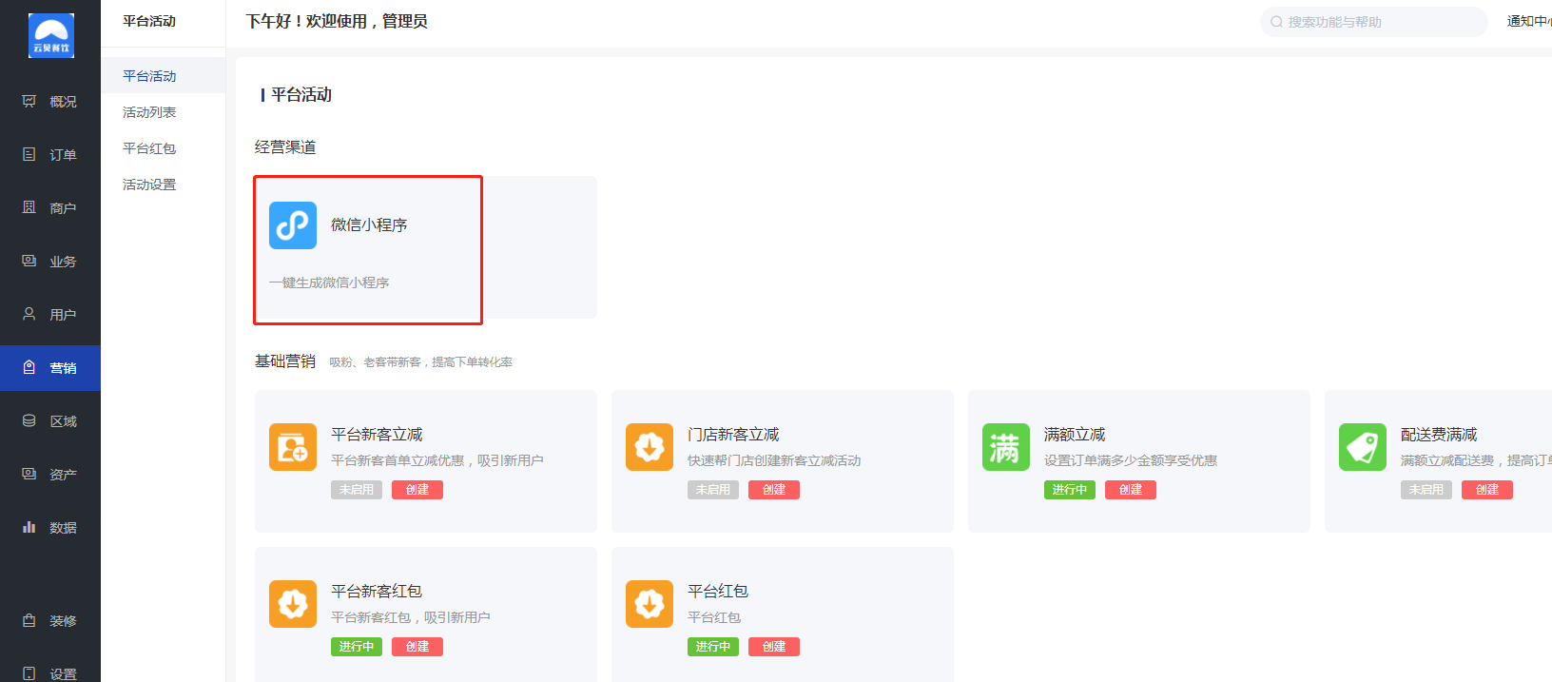Click the 基础营销 section heading
The height and width of the screenshot is (682, 1552).
285,361
